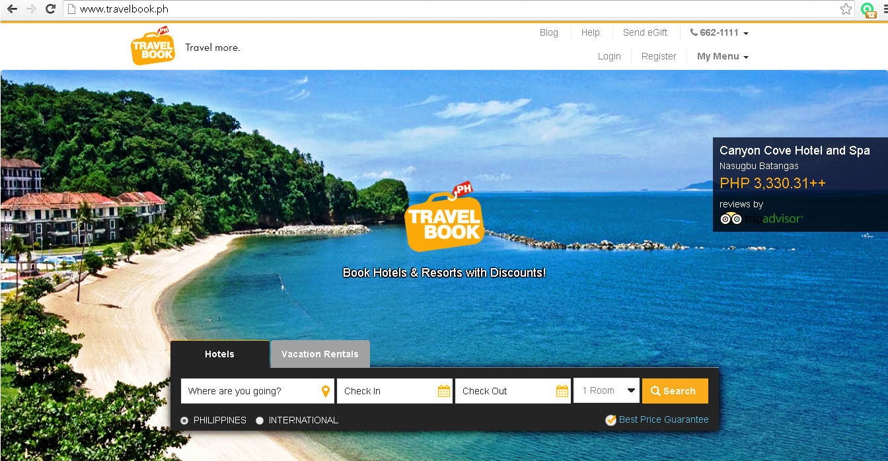Screen dimensions: 888x461
Task: Open the 1 Room dropdown
Action: (x=605, y=390)
